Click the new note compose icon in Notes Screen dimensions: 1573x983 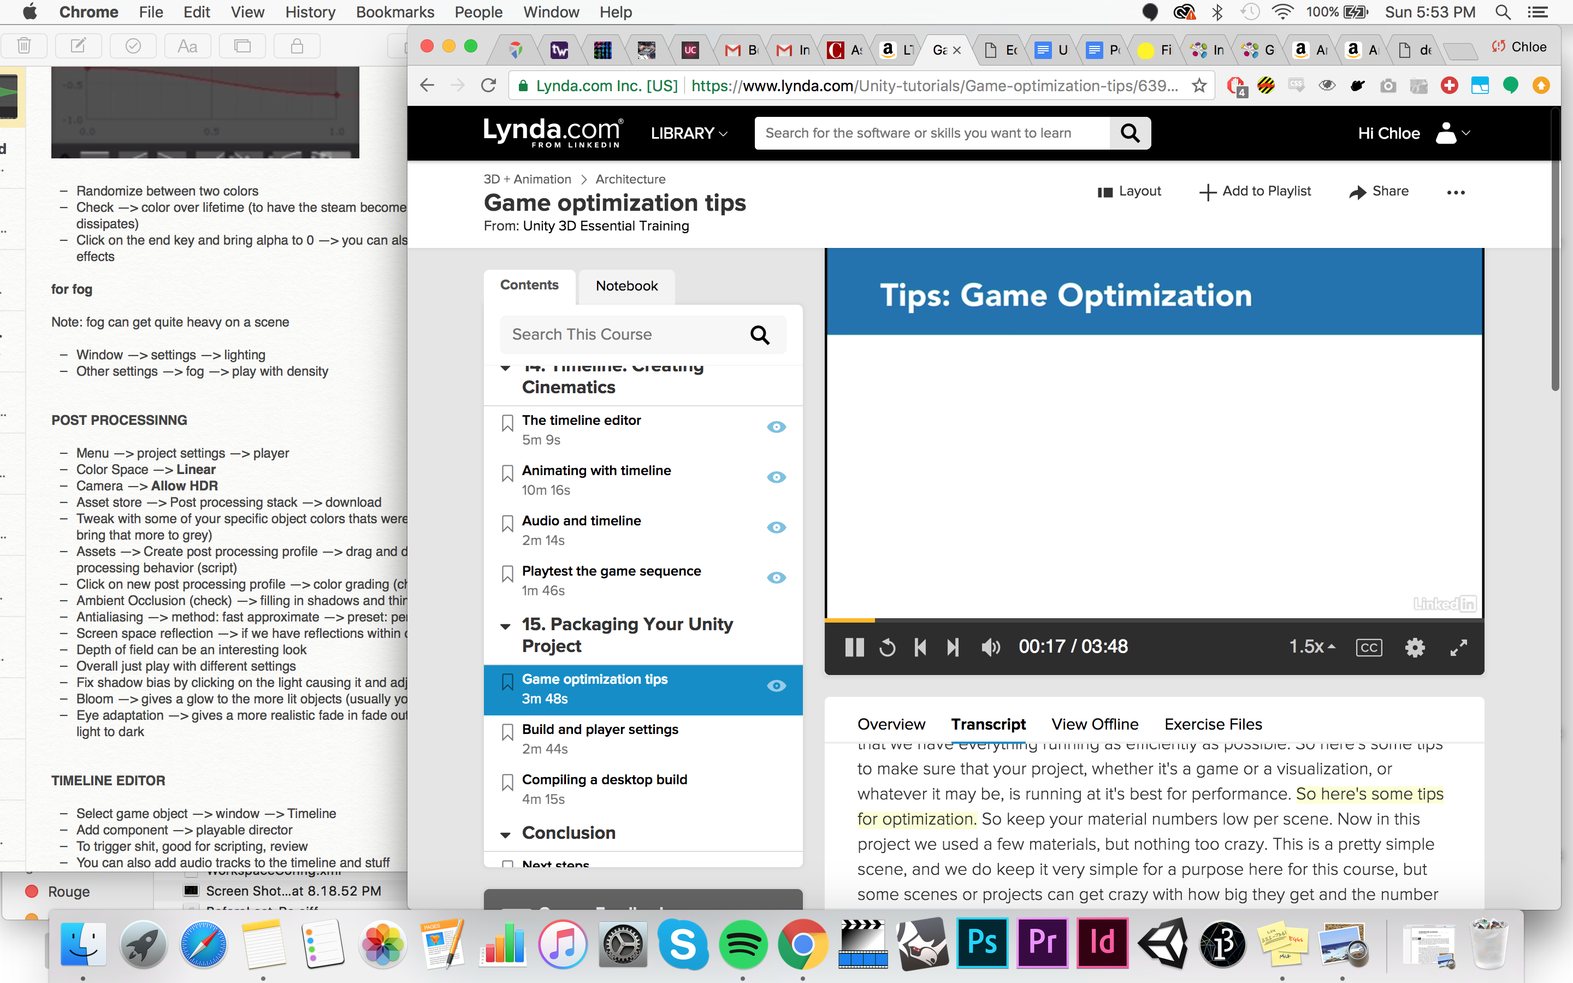(x=78, y=45)
